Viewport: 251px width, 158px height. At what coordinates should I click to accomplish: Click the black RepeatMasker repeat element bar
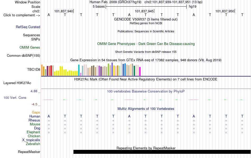click(x=162, y=152)
